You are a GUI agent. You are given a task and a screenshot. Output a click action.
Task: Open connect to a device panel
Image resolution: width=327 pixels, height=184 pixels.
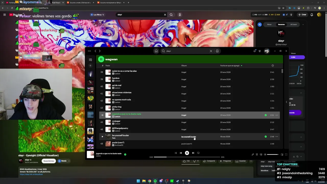click(x=261, y=155)
